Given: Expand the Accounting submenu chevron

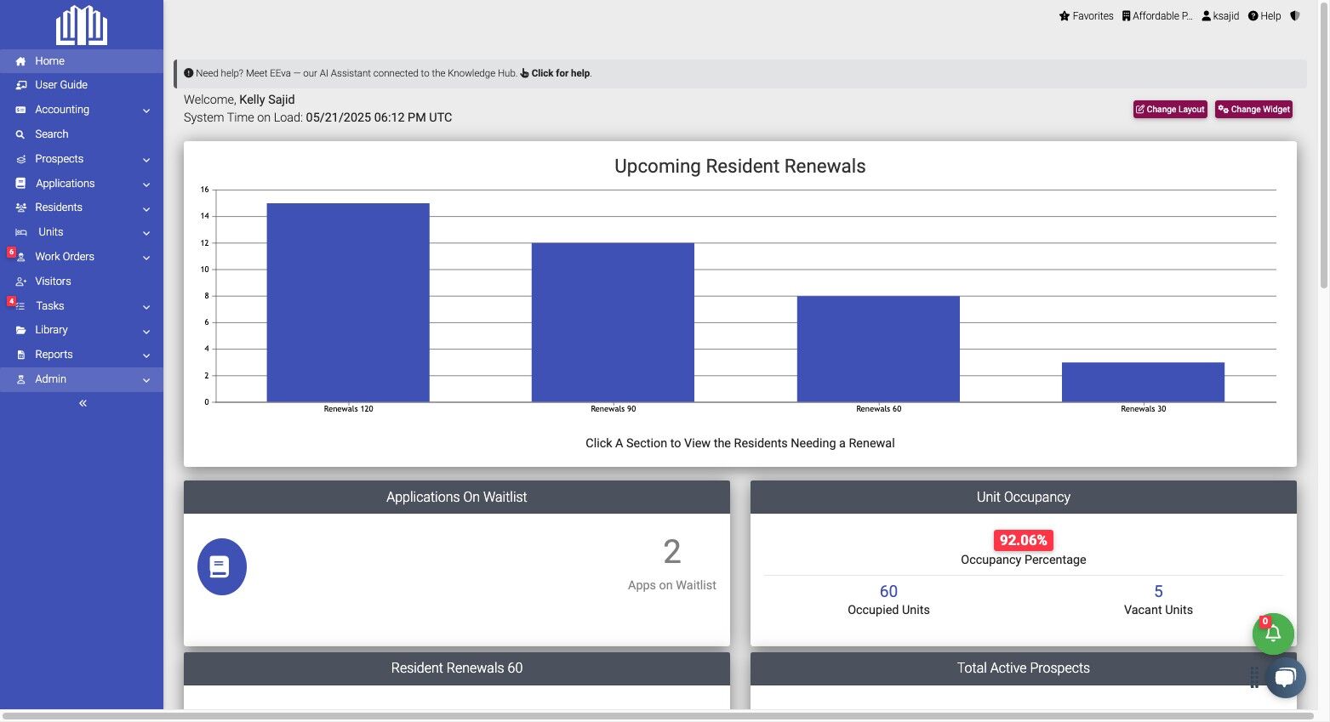Looking at the screenshot, I should (x=146, y=111).
